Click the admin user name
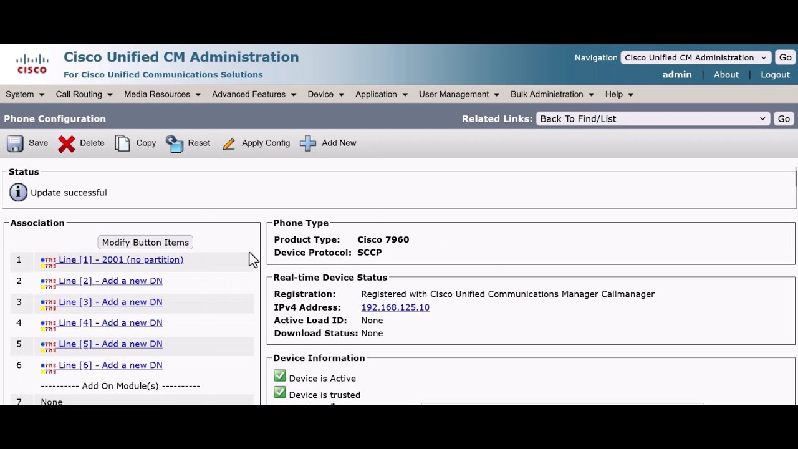 tap(676, 74)
